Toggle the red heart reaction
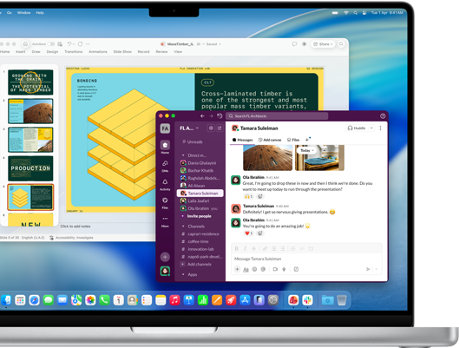Viewport: 459px width, 348px height. [x=248, y=233]
